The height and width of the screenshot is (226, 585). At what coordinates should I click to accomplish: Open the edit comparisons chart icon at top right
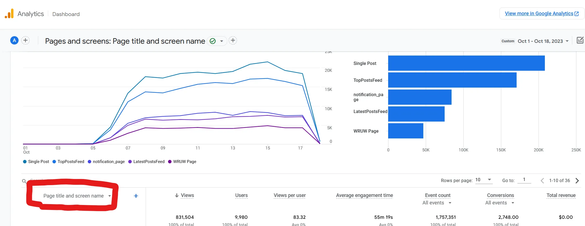(x=580, y=40)
